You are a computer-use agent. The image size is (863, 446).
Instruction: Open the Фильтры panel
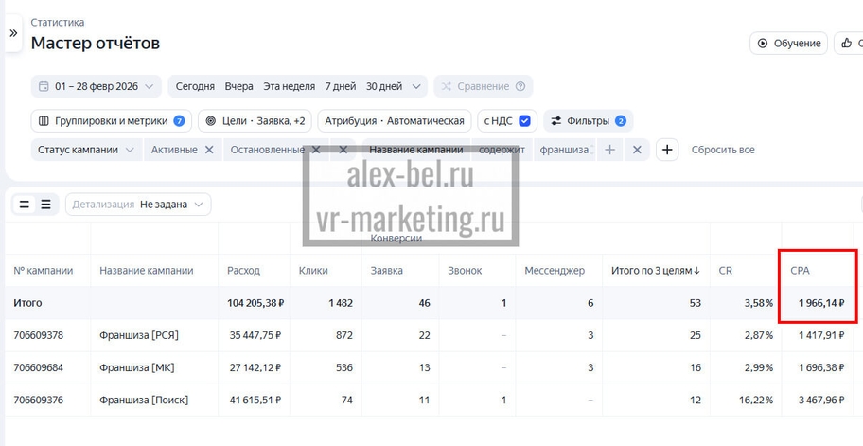pos(588,121)
